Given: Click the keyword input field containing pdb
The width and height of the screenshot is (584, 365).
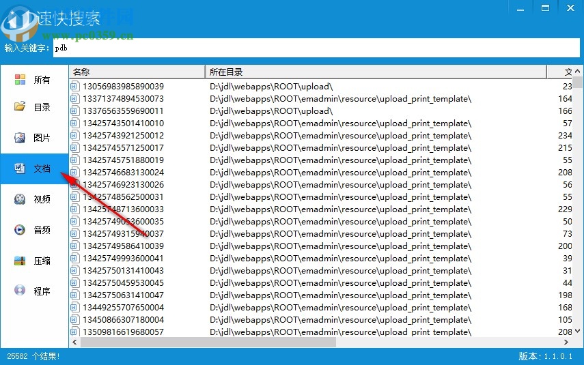Looking at the screenshot, I should tap(316, 48).
